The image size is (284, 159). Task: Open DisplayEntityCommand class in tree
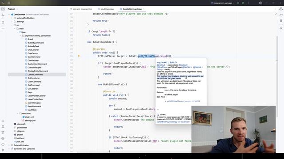[x=38, y=71]
